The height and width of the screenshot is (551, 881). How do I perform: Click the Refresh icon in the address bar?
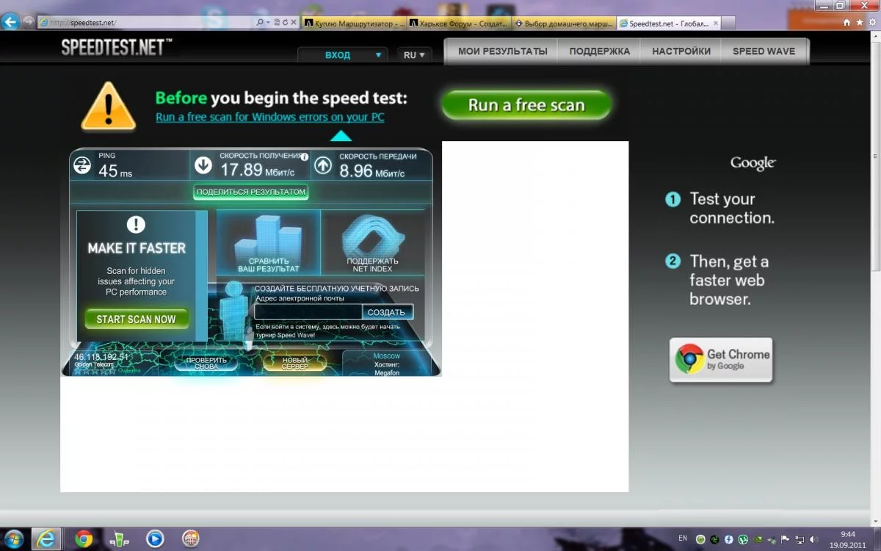click(x=285, y=23)
